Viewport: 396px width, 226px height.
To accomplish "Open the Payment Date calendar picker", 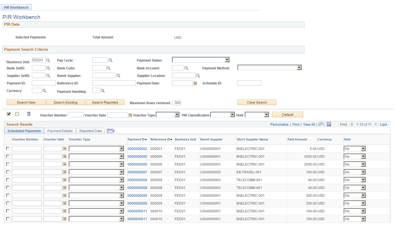I will click(195, 83).
